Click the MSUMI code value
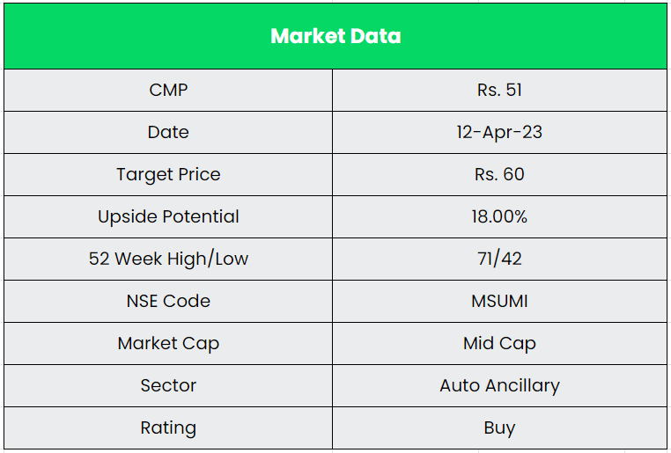The image size is (671, 453). [499, 301]
